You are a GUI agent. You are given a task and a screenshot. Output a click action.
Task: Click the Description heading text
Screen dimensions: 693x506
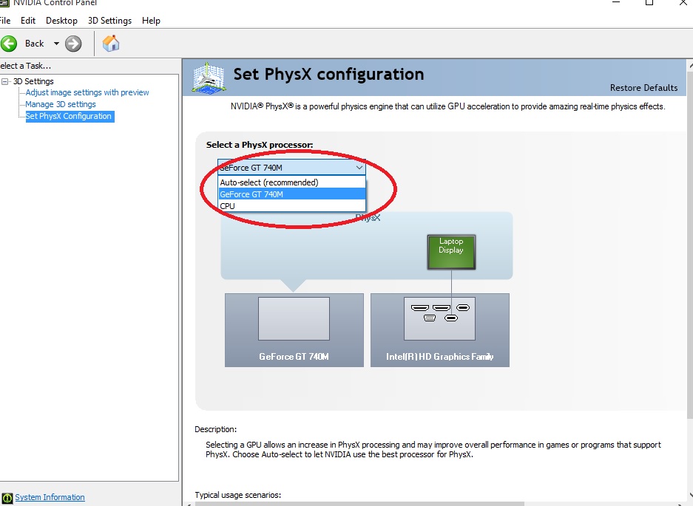click(x=216, y=430)
